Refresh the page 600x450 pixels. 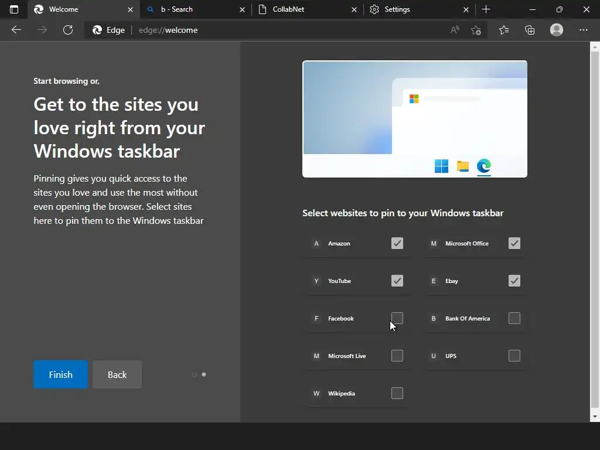coord(68,30)
